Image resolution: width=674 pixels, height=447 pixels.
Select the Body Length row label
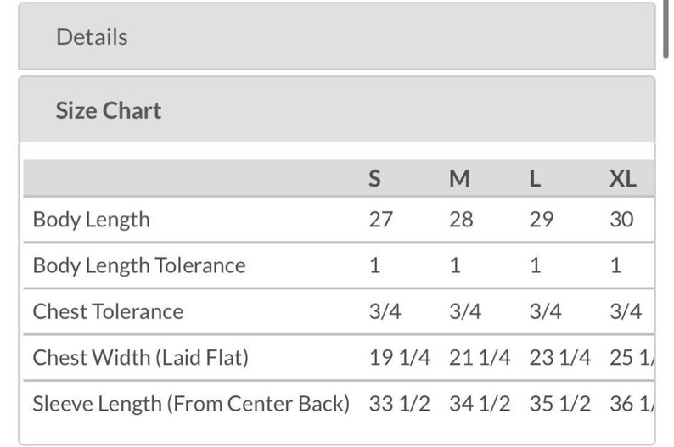coord(91,220)
